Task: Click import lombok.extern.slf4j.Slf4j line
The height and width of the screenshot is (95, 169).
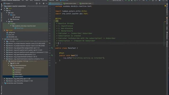Action: (x=71, y=11)
